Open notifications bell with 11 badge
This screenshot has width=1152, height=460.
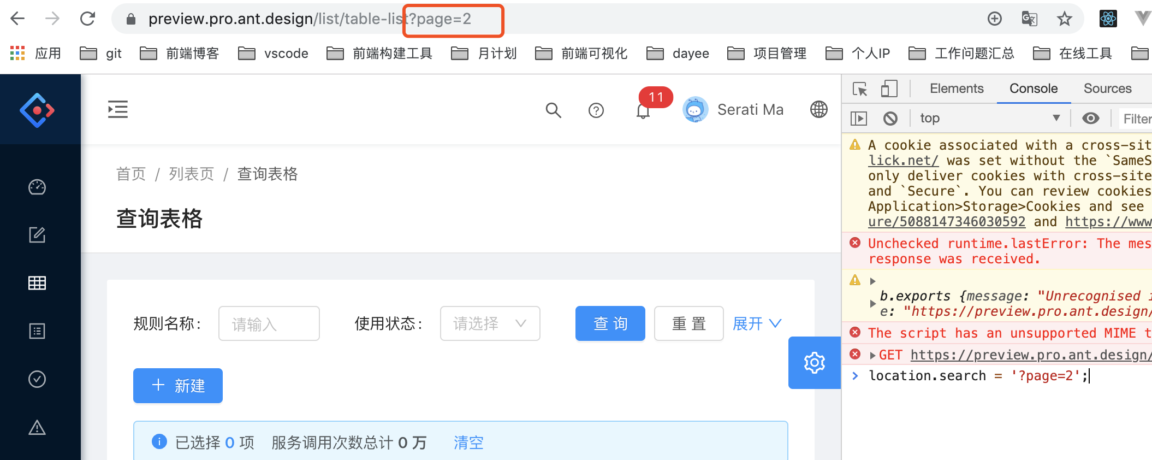click(643, 110)
